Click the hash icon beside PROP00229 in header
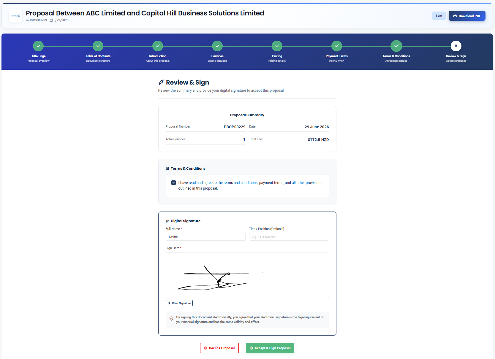Image resolution: width=495 pixels, height=359 pixels. pos(28,20)
